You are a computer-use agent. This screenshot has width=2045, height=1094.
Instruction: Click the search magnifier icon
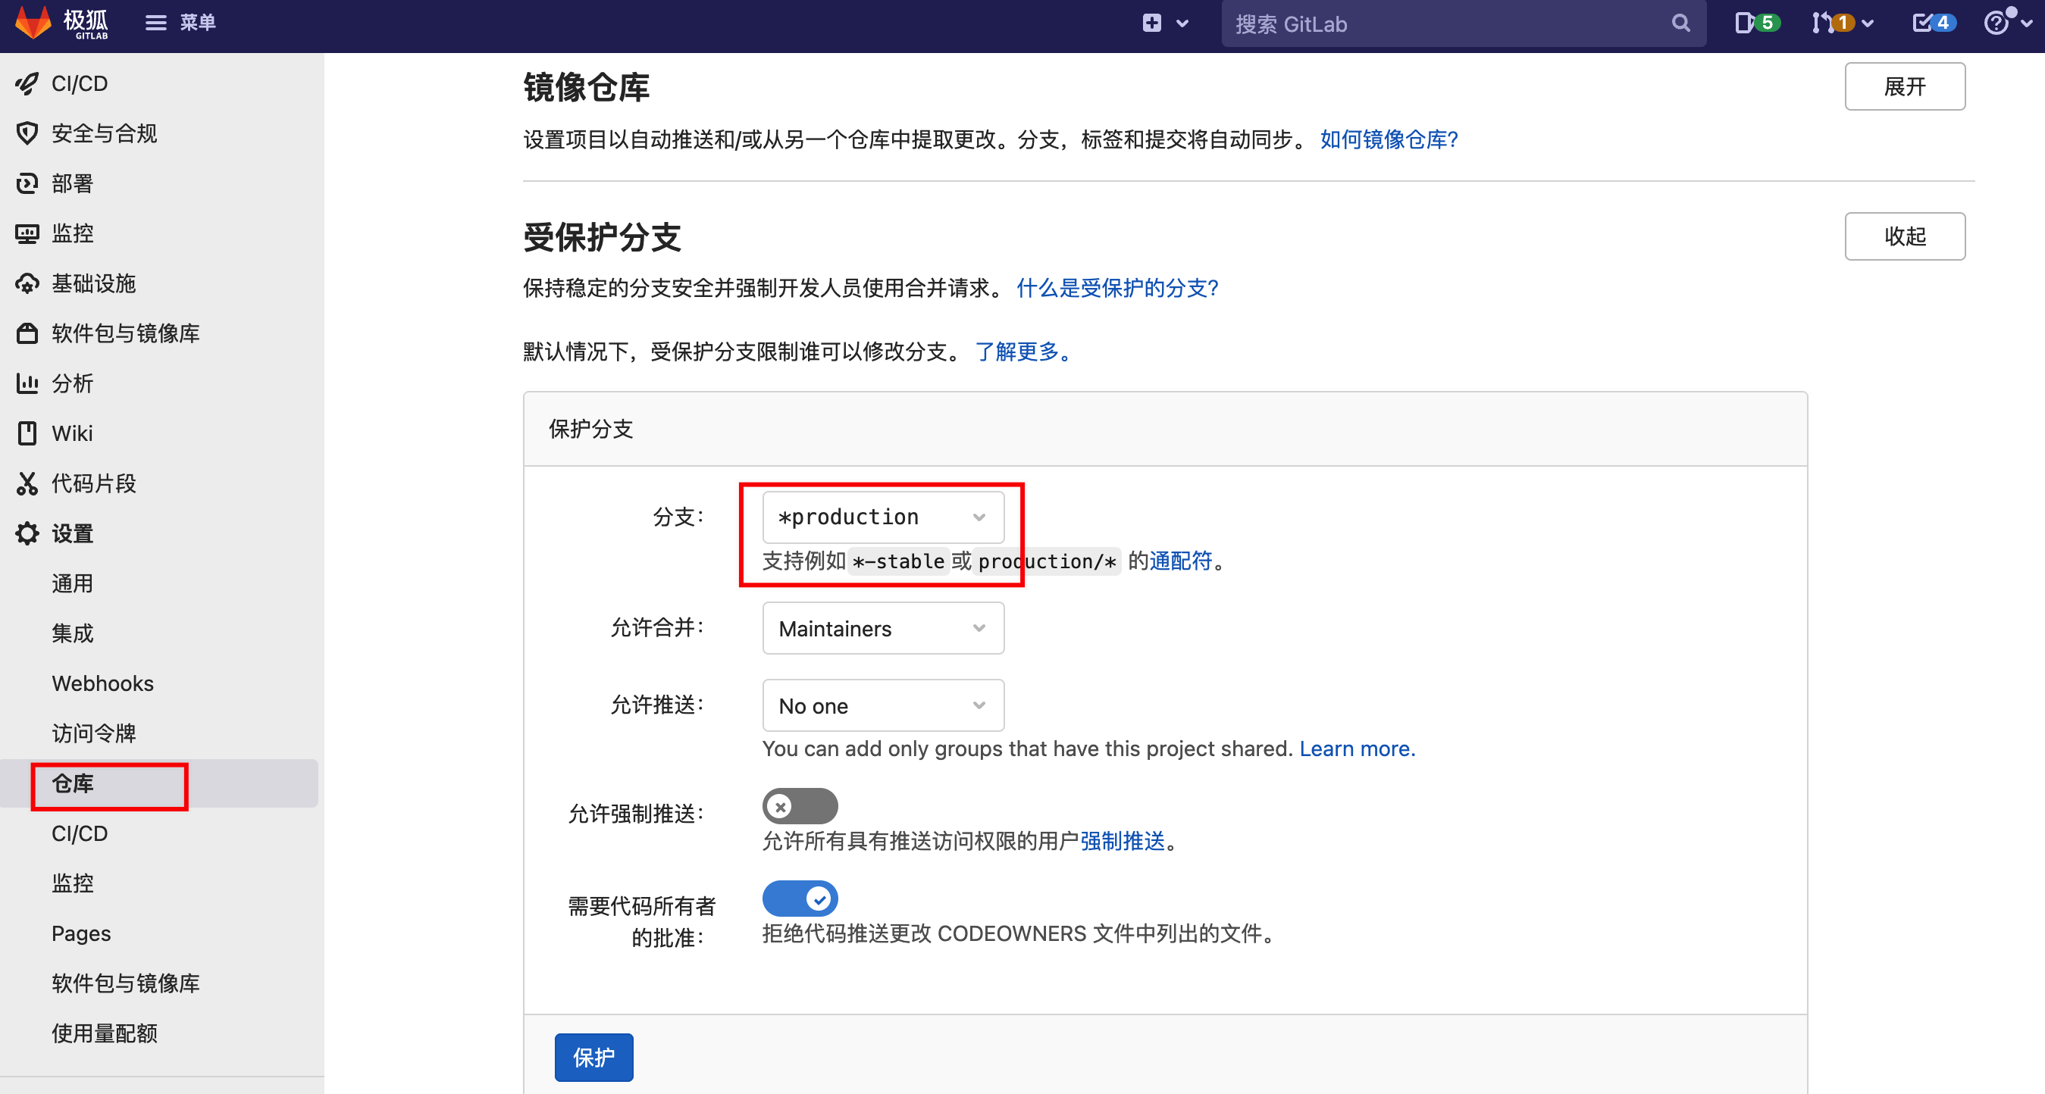(1680, 23)
